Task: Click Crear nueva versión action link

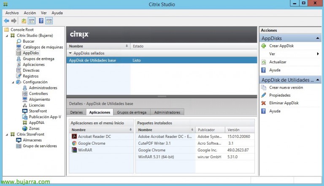Action: (286, 88)
